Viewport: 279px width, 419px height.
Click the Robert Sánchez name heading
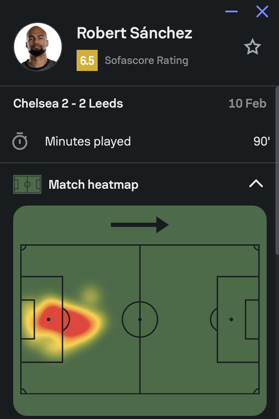(134, 33)
